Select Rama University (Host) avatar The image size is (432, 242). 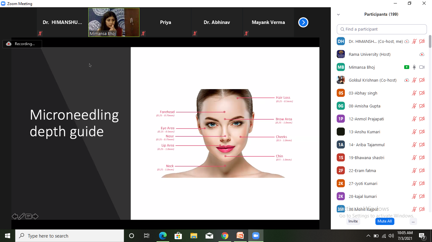click(x=341, y=54)
